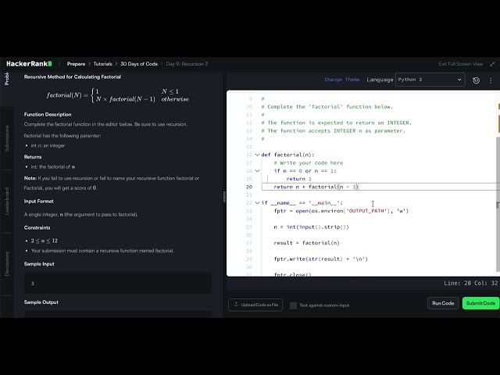The height and width of the screenshot is (375, 500).
Task: Open the Prepare breadcrumb link
Action: 76,64
